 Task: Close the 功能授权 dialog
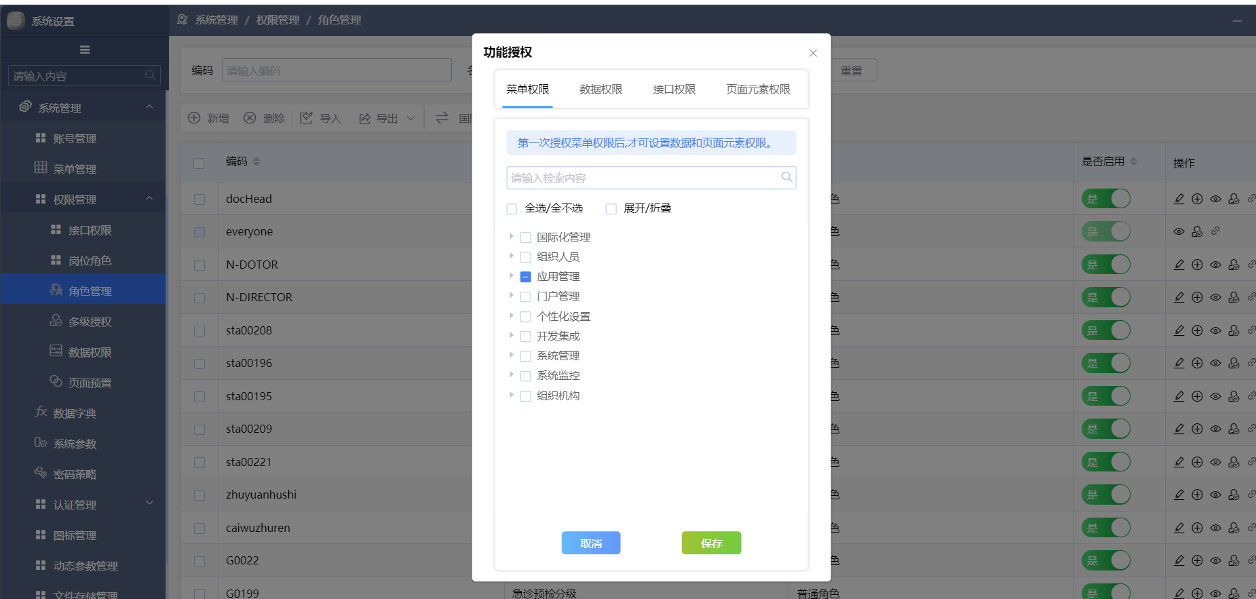pyautogui.click(x=813, y=53)
